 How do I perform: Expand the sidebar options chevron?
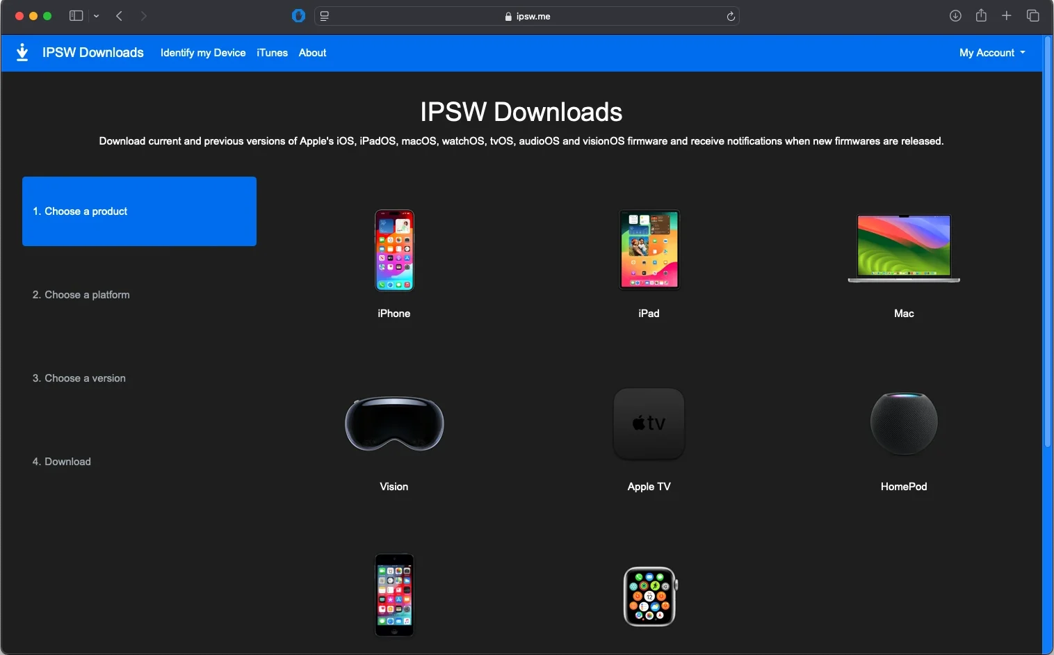pos(97,17)
